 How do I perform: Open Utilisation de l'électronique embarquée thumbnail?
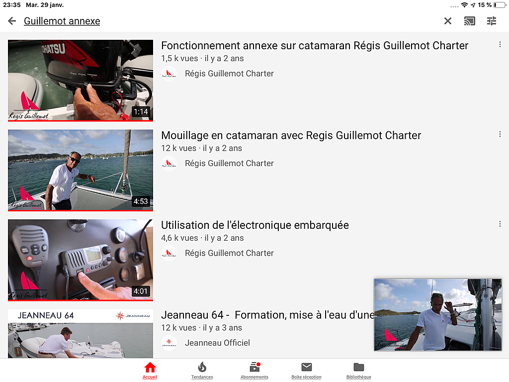pos(81,260)
